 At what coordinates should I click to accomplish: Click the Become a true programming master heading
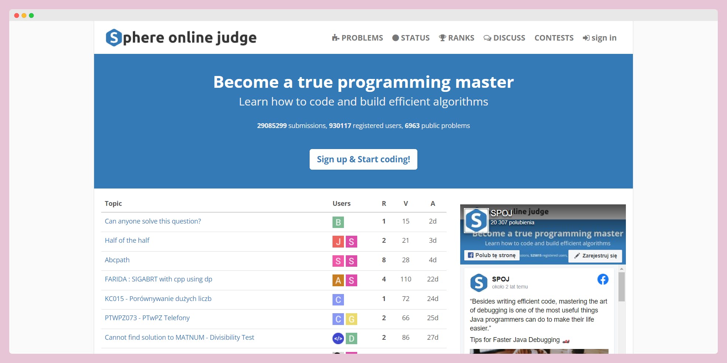[x=363, y=82]
